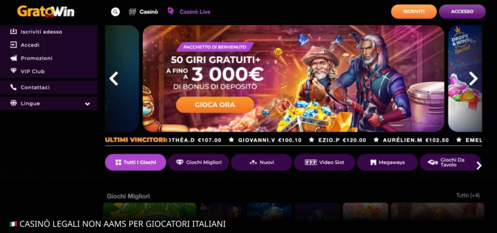Click the globe Lingue icon
The width and height of the screenshot is (497, 233).
[13, 103]
